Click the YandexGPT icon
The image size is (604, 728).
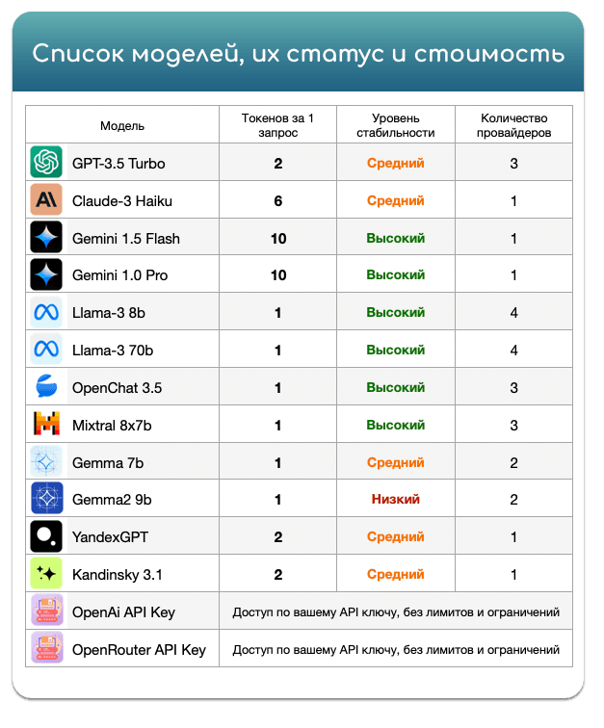tap(46, 536)
